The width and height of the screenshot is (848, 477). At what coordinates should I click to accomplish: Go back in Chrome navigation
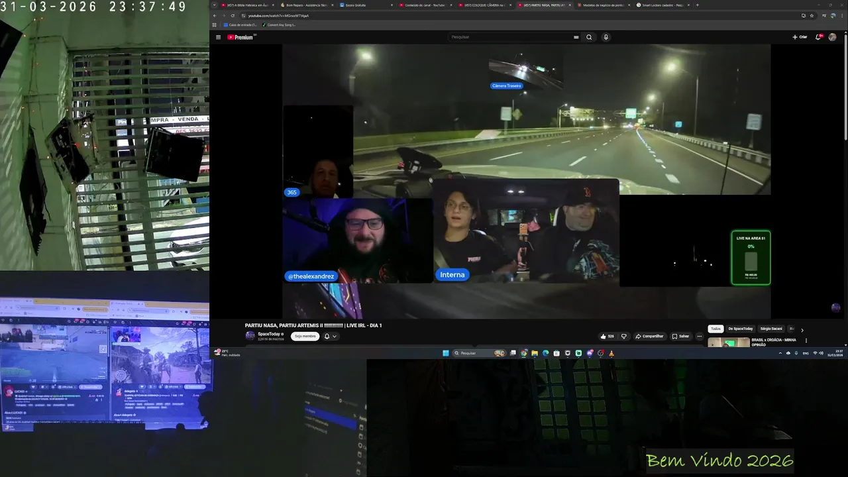[215, 15]
